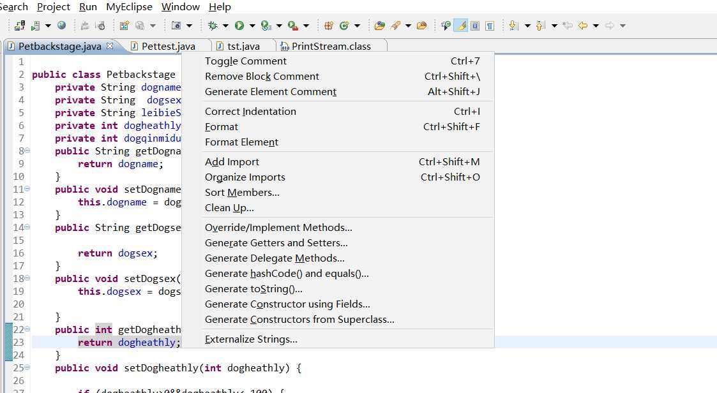Switch to the PrintStream.class tab
The width and height of the screenshot is (717, 393).
[331, 46]
